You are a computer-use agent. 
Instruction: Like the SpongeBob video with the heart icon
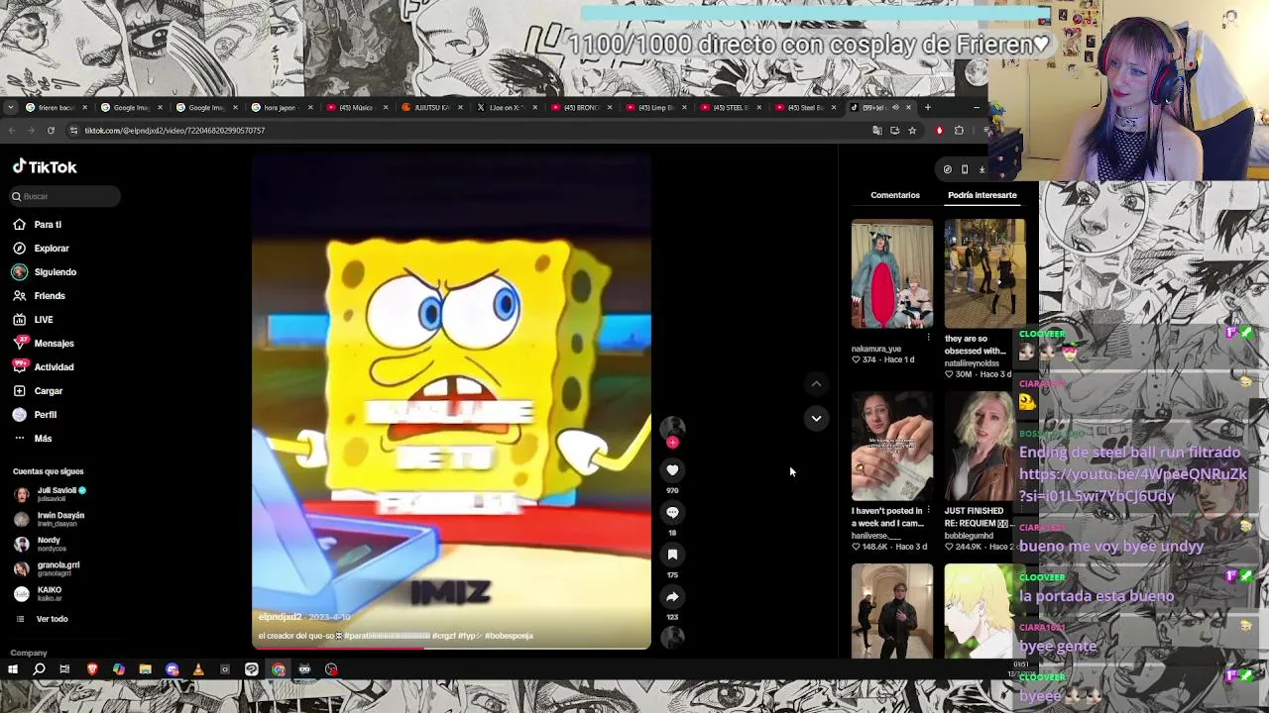(672, 470)
